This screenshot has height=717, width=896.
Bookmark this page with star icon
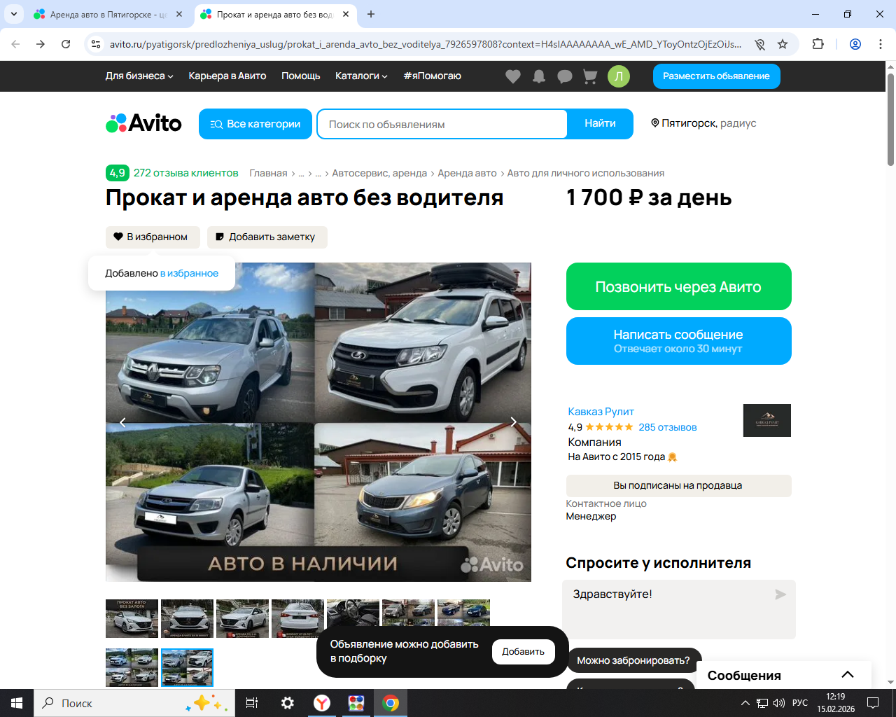(783, 44)
